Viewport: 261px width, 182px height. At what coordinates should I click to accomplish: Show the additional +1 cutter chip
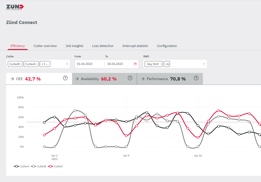coord(45,64)
